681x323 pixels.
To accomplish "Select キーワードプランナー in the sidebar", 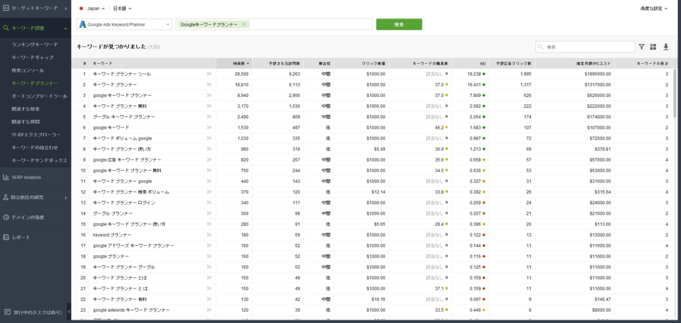I will click(x=35, y=83).
